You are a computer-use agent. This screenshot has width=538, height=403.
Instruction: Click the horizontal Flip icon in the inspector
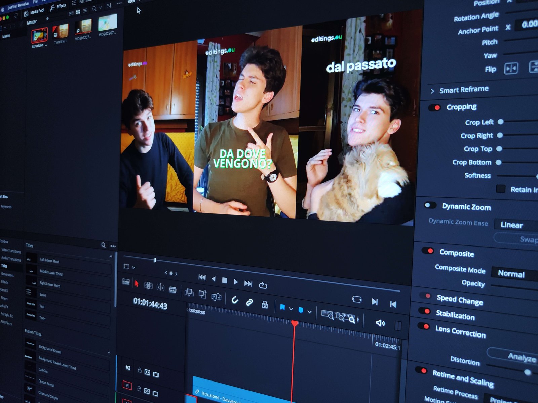[x=511, y=69]
